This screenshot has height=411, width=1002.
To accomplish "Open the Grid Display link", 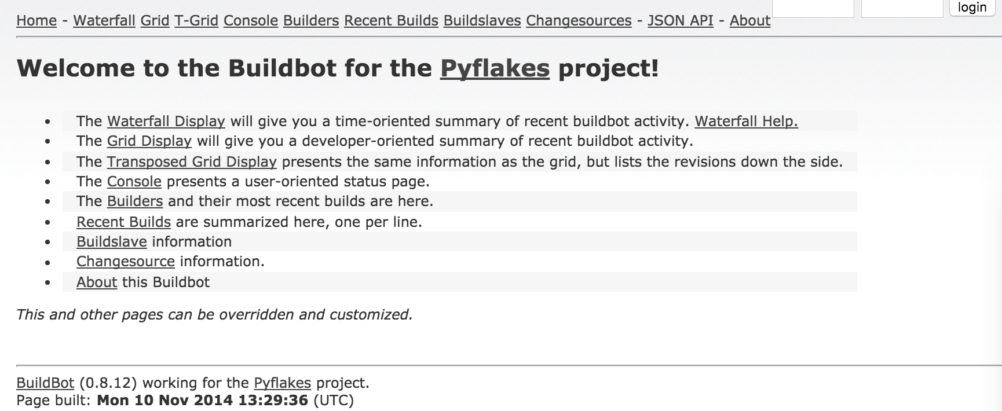I will tap(148, 141).
